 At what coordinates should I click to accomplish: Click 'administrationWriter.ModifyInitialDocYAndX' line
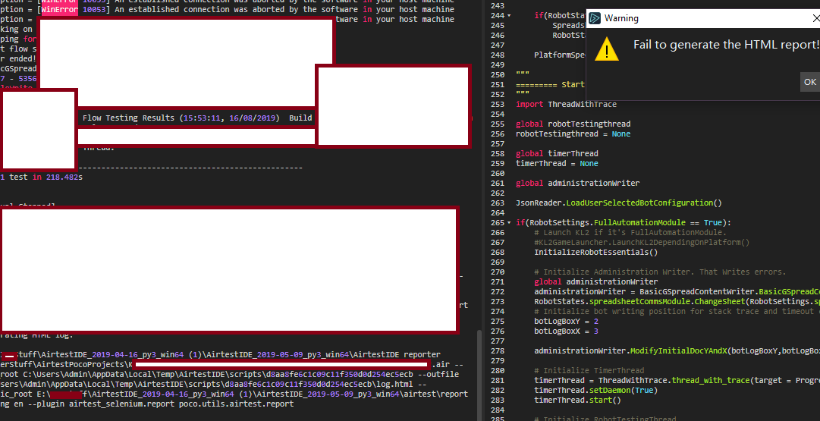677,351
